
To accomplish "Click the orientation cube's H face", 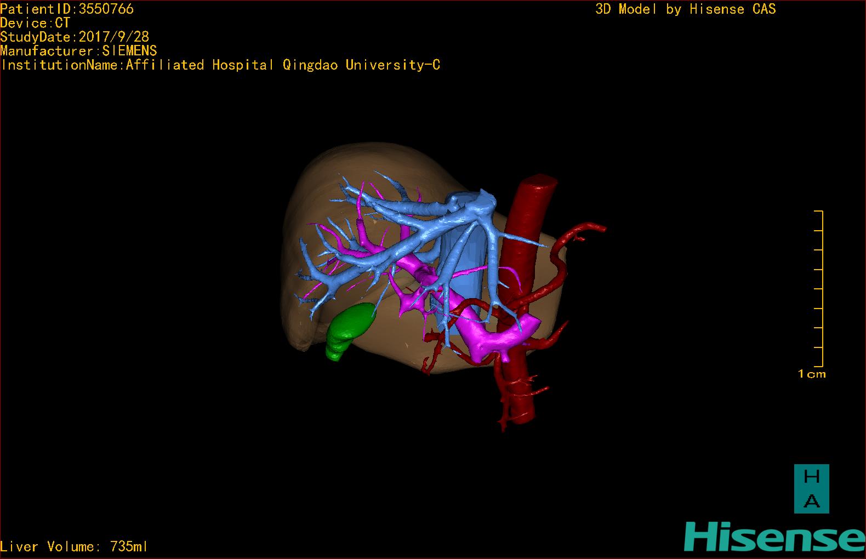I will 811,476.
